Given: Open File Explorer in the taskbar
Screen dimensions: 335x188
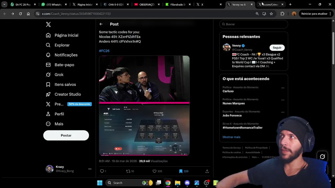Looking at the screenshot, I should (x=177, y=183).
